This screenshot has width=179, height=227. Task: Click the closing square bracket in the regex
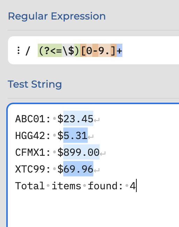tap(113, 50)
